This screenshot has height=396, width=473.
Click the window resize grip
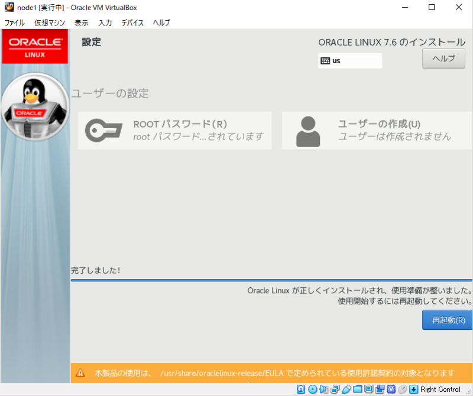(468, 391)
